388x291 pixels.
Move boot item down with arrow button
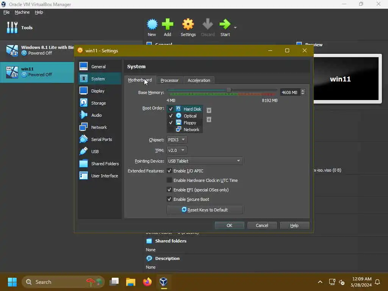click(x=209, y=119)
